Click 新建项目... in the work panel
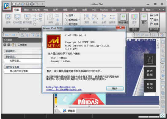The image size is (167, 119). click(11, 51)
